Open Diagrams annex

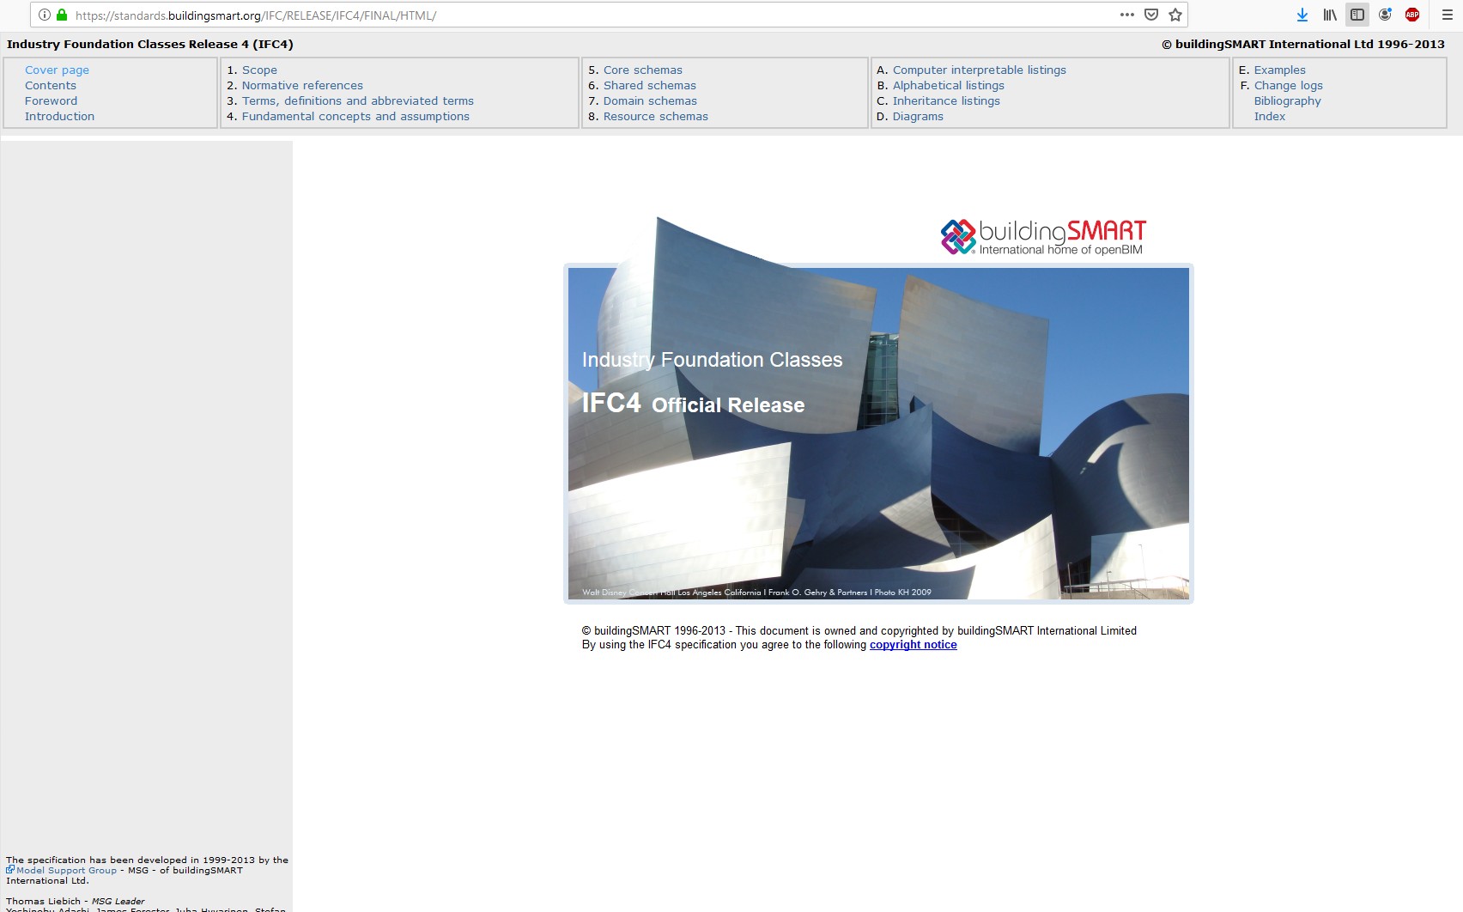[x=918, y=117]
